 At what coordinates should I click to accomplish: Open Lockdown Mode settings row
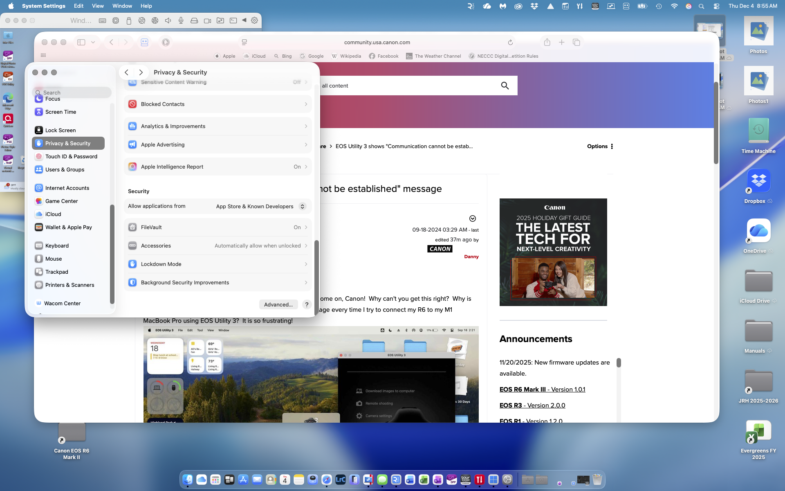pyautogui.click(x=218, y=264)
